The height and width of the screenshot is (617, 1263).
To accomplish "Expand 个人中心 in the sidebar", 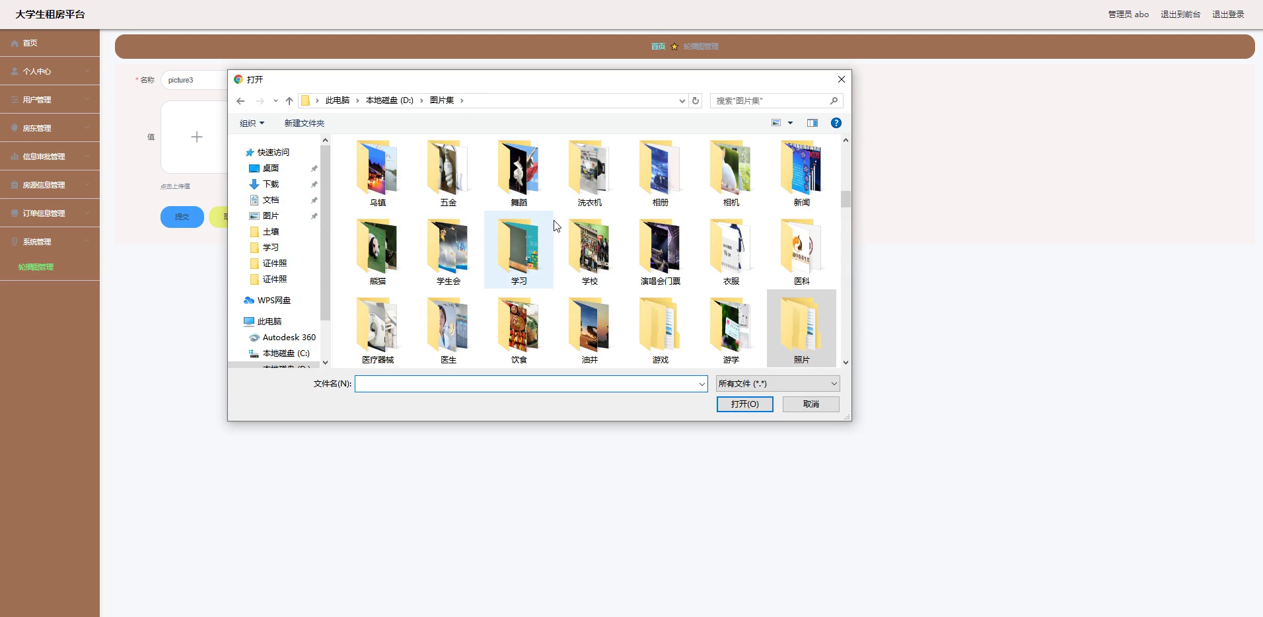I will tap(50, 71).
